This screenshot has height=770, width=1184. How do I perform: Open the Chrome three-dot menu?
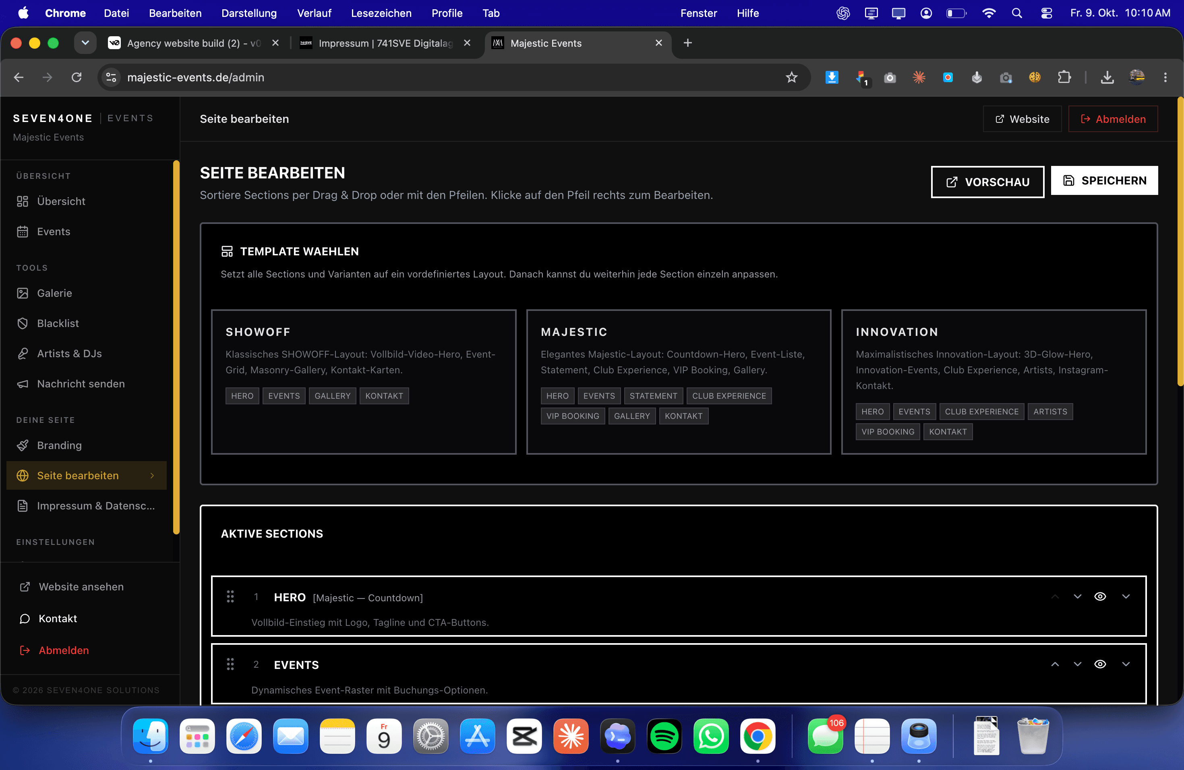pyautogui.click(x=1165, y=77)
